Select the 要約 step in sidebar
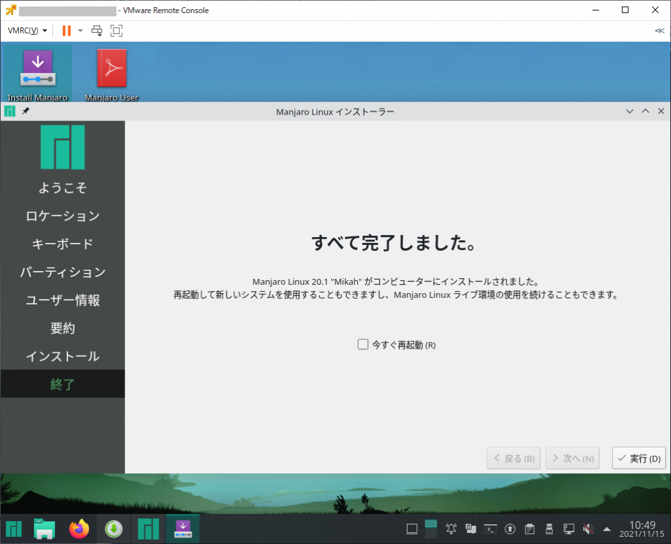This screenshot has width=671, height=544. click(62, 329)
